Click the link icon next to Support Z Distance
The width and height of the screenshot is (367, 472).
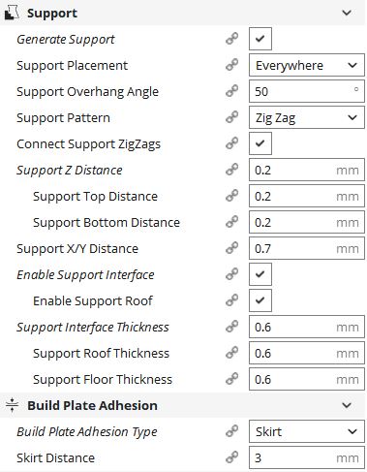pyautogui.click(x=231, y=170)
